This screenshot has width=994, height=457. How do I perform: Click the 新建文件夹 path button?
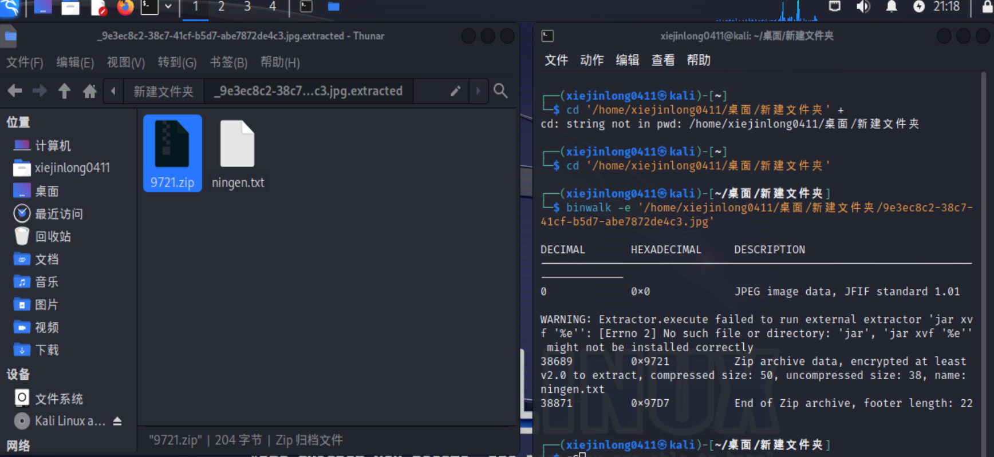(163, 91)
